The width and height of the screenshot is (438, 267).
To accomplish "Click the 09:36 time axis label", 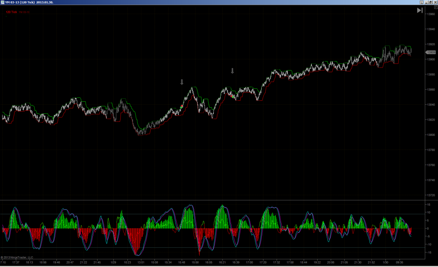I will tap(400, 262).
